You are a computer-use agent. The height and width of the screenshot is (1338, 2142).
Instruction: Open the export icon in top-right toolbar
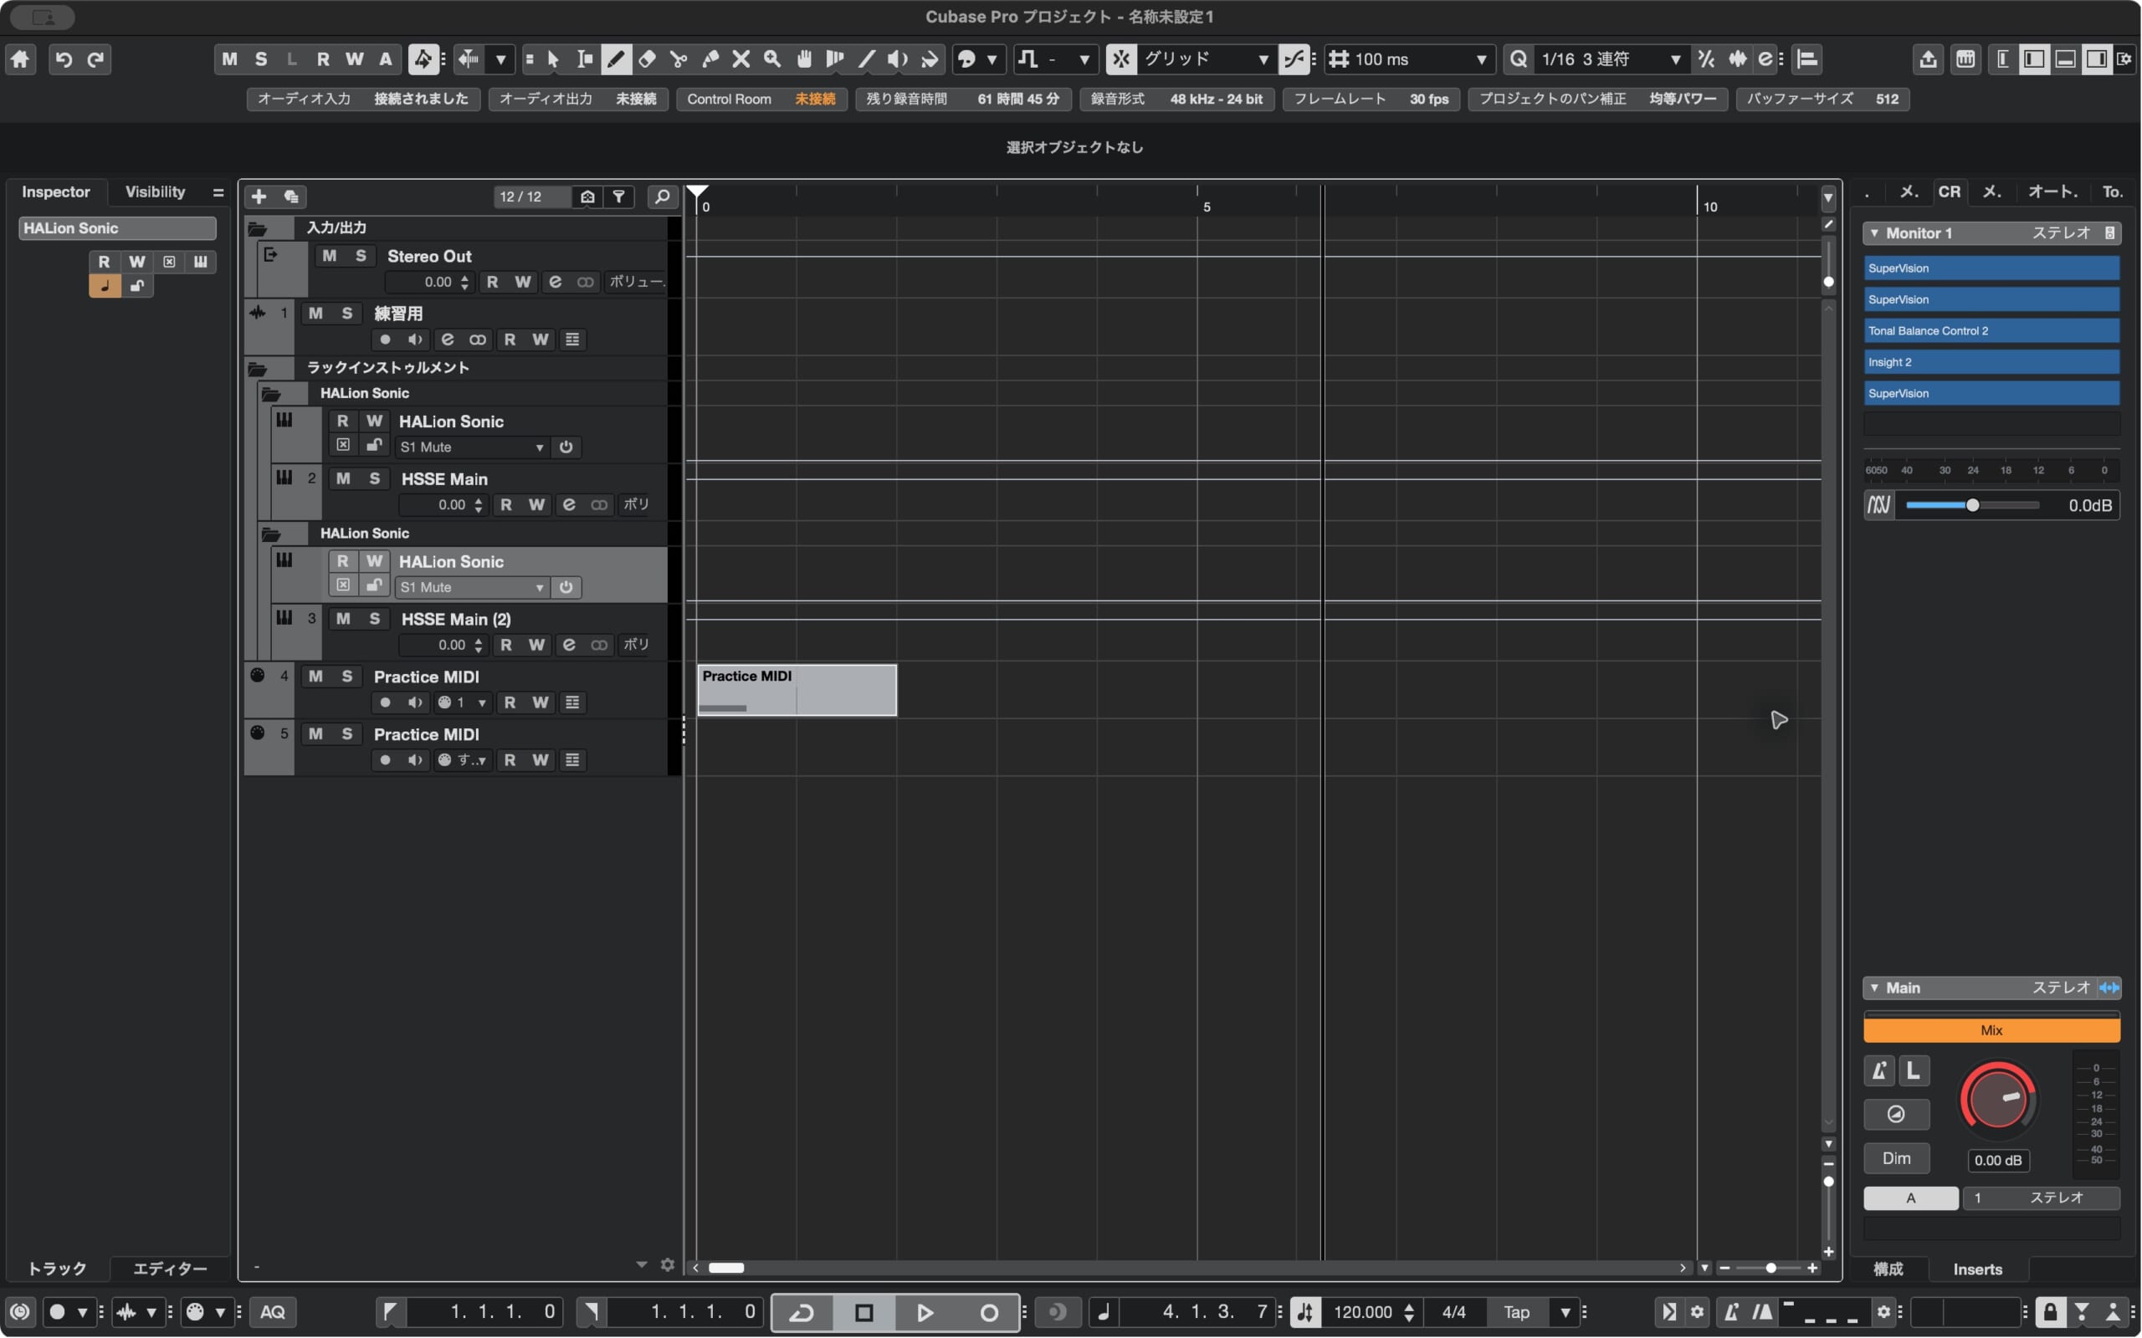pos(1928,59)
